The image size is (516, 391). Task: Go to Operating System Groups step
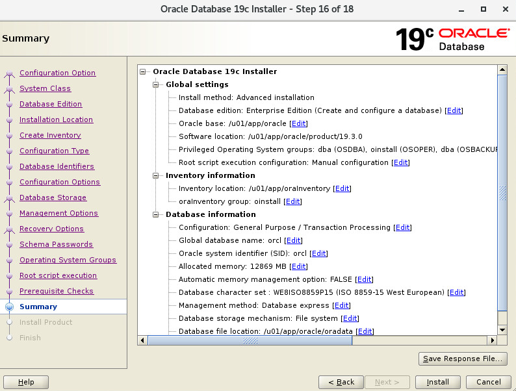coord(68,260)
